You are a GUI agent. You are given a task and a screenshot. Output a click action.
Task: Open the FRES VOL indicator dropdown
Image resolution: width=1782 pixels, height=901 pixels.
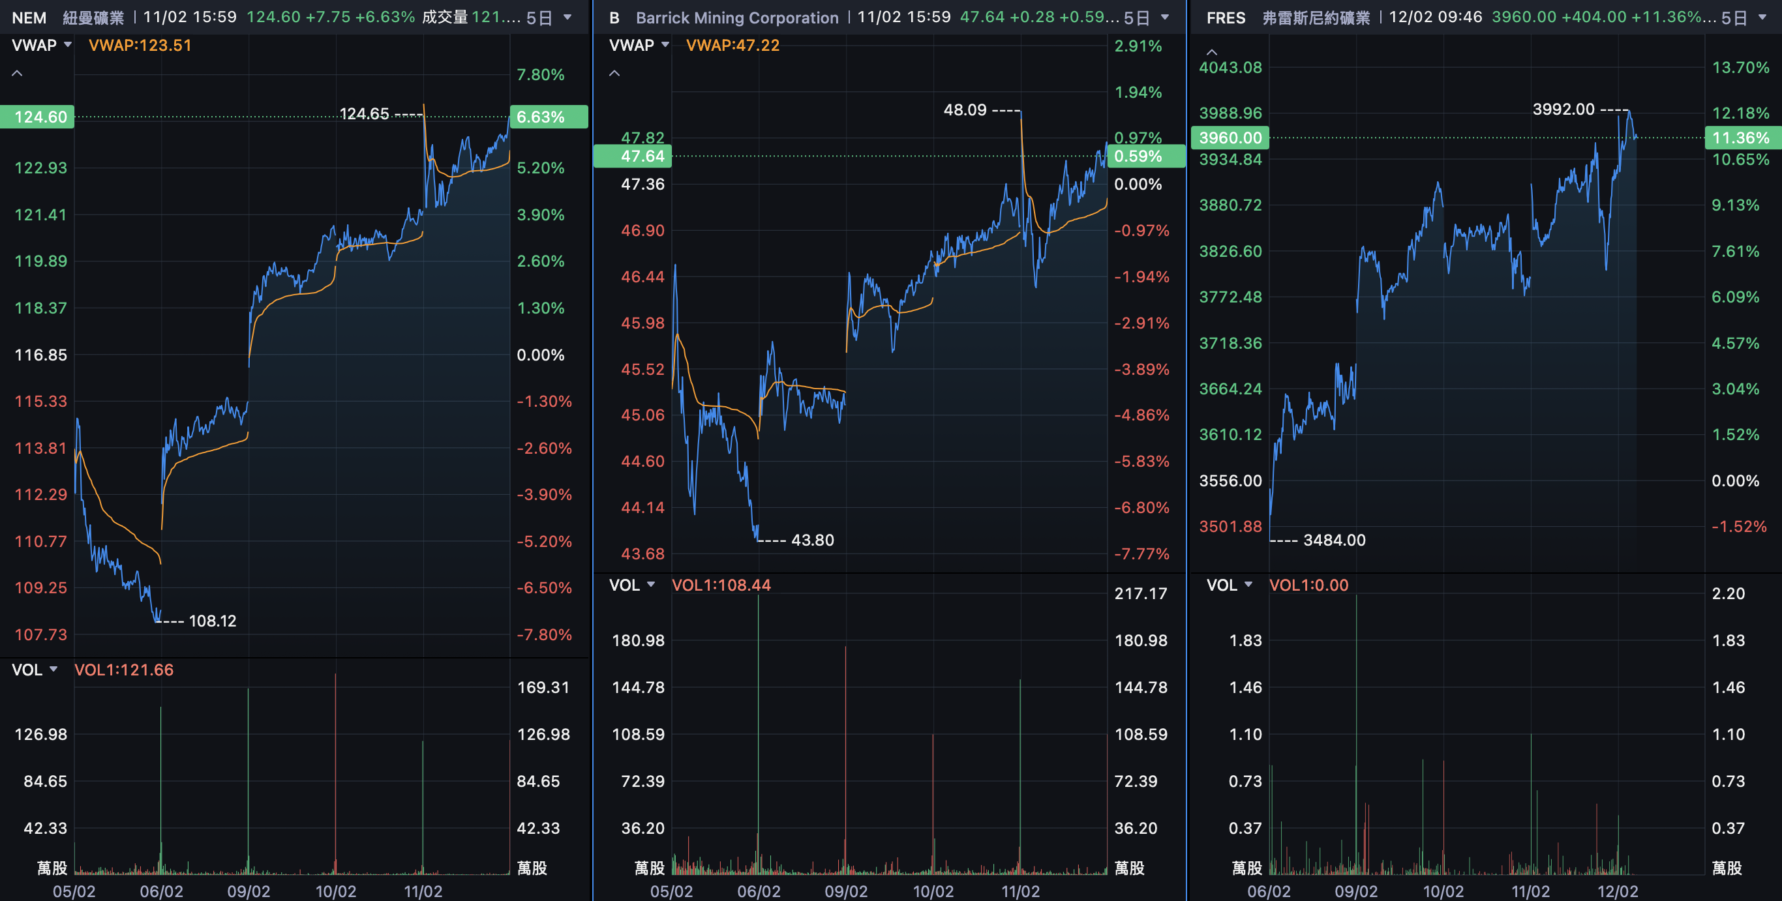tap(1248, 585)
